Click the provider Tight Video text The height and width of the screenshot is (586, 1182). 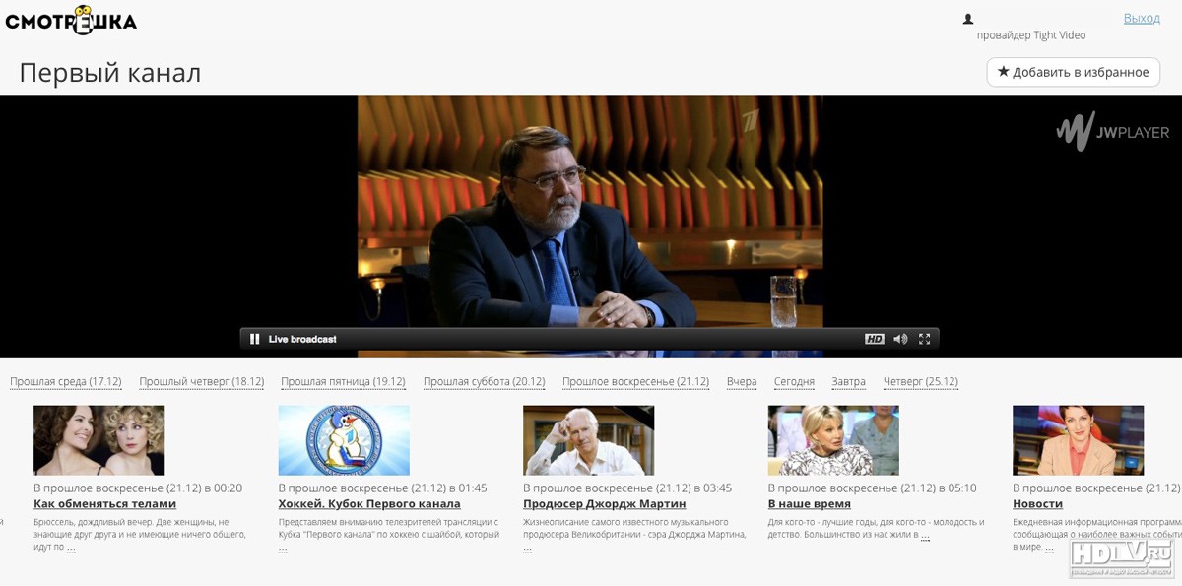coord(1031,35)
